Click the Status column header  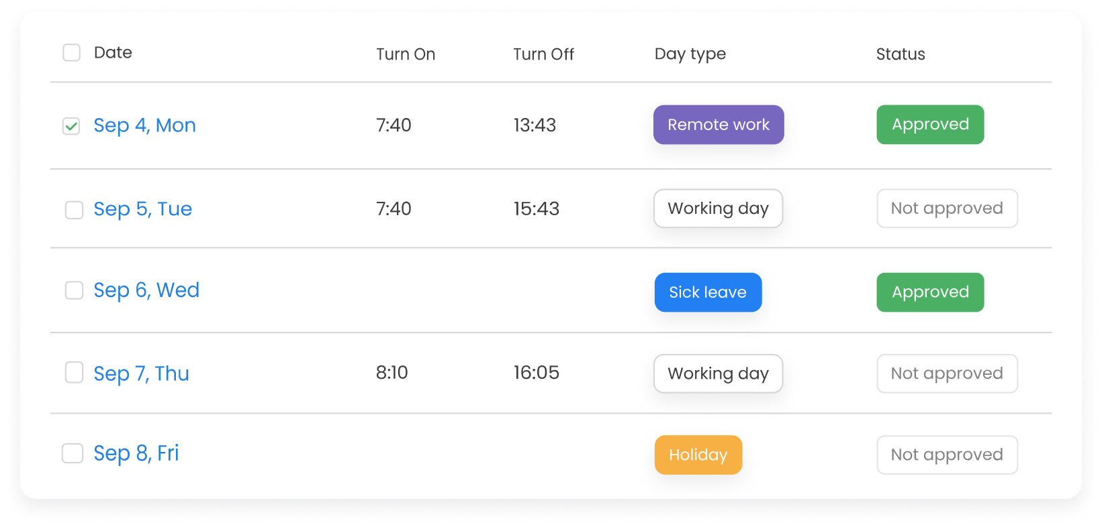click(901, 54)
